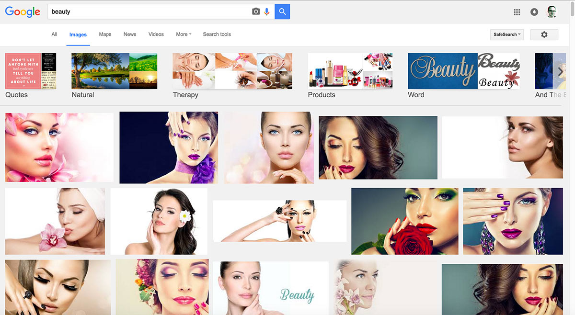This screenshot has width=575, height=315.
Task: Open the wide image with black nails
Action: pyautogui.click(x=279, y=221)
